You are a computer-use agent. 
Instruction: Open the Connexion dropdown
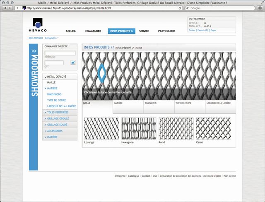click(52, 38)
